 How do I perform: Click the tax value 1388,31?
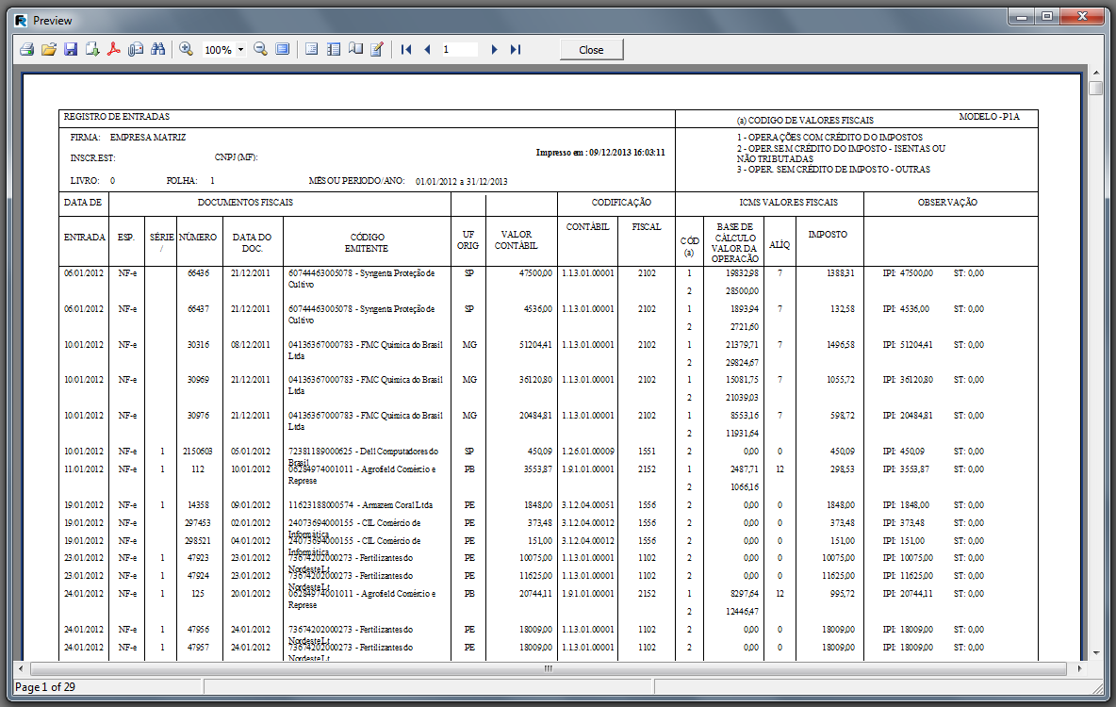(841, 273)
